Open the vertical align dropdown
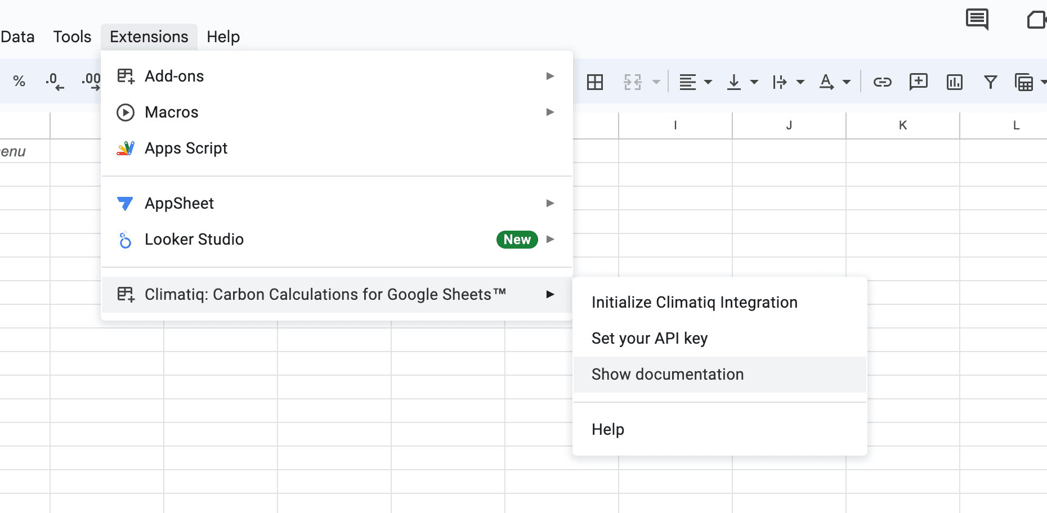1047x513 pixels. 741,82
